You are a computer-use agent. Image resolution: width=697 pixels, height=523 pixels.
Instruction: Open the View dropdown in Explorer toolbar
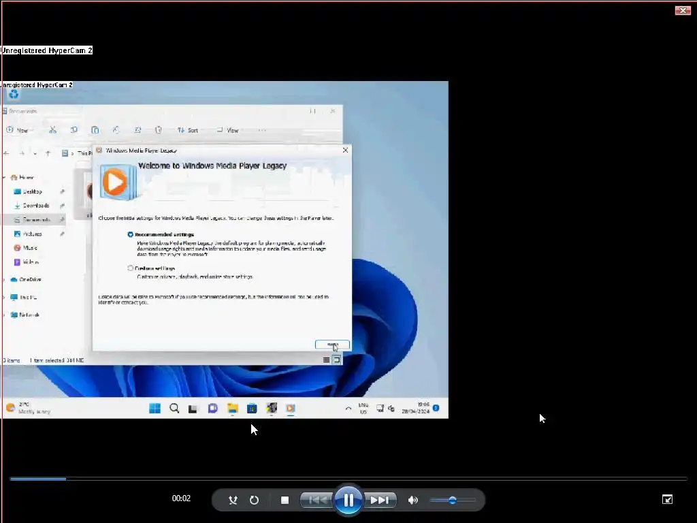click(227, 130)
